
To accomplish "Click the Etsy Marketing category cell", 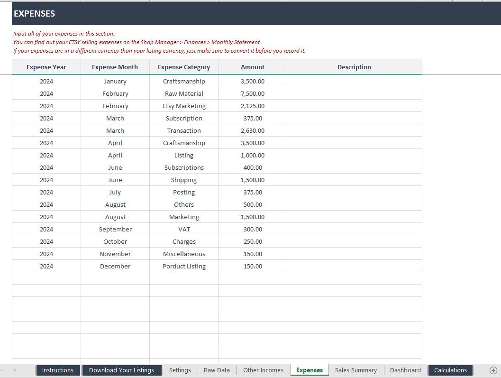I will point(184,106).
